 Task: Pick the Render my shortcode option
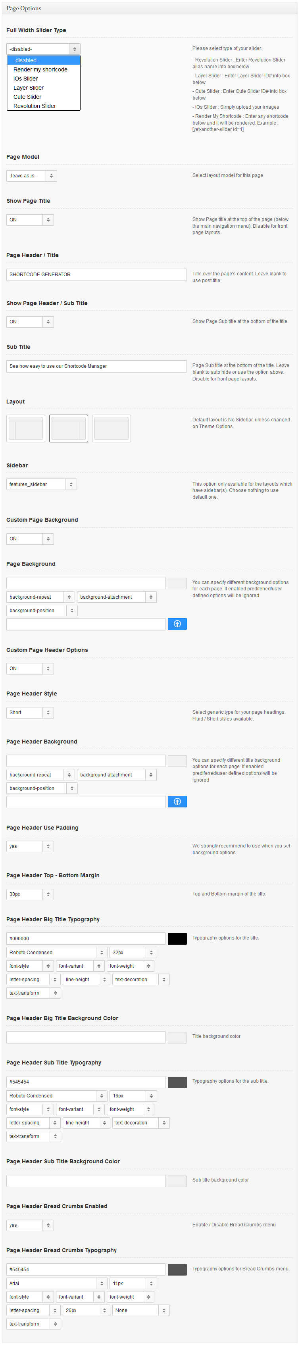(x=40, y=69)
